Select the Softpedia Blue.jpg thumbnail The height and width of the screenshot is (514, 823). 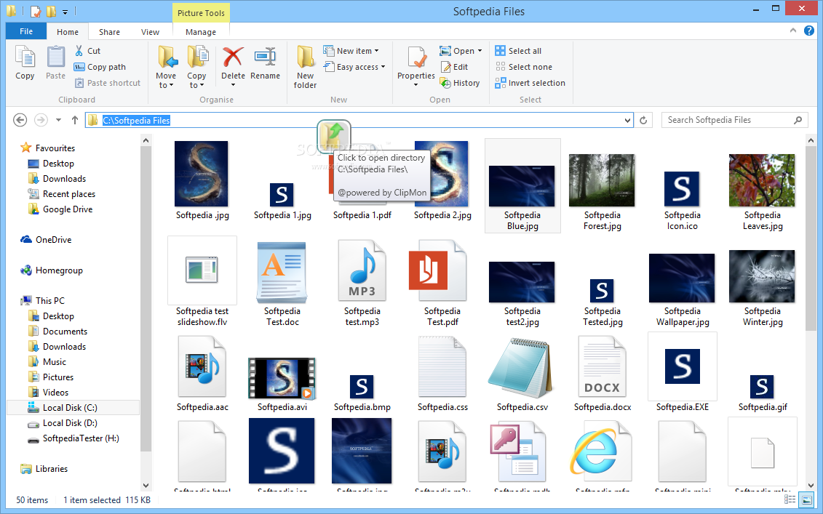(522, 185)
